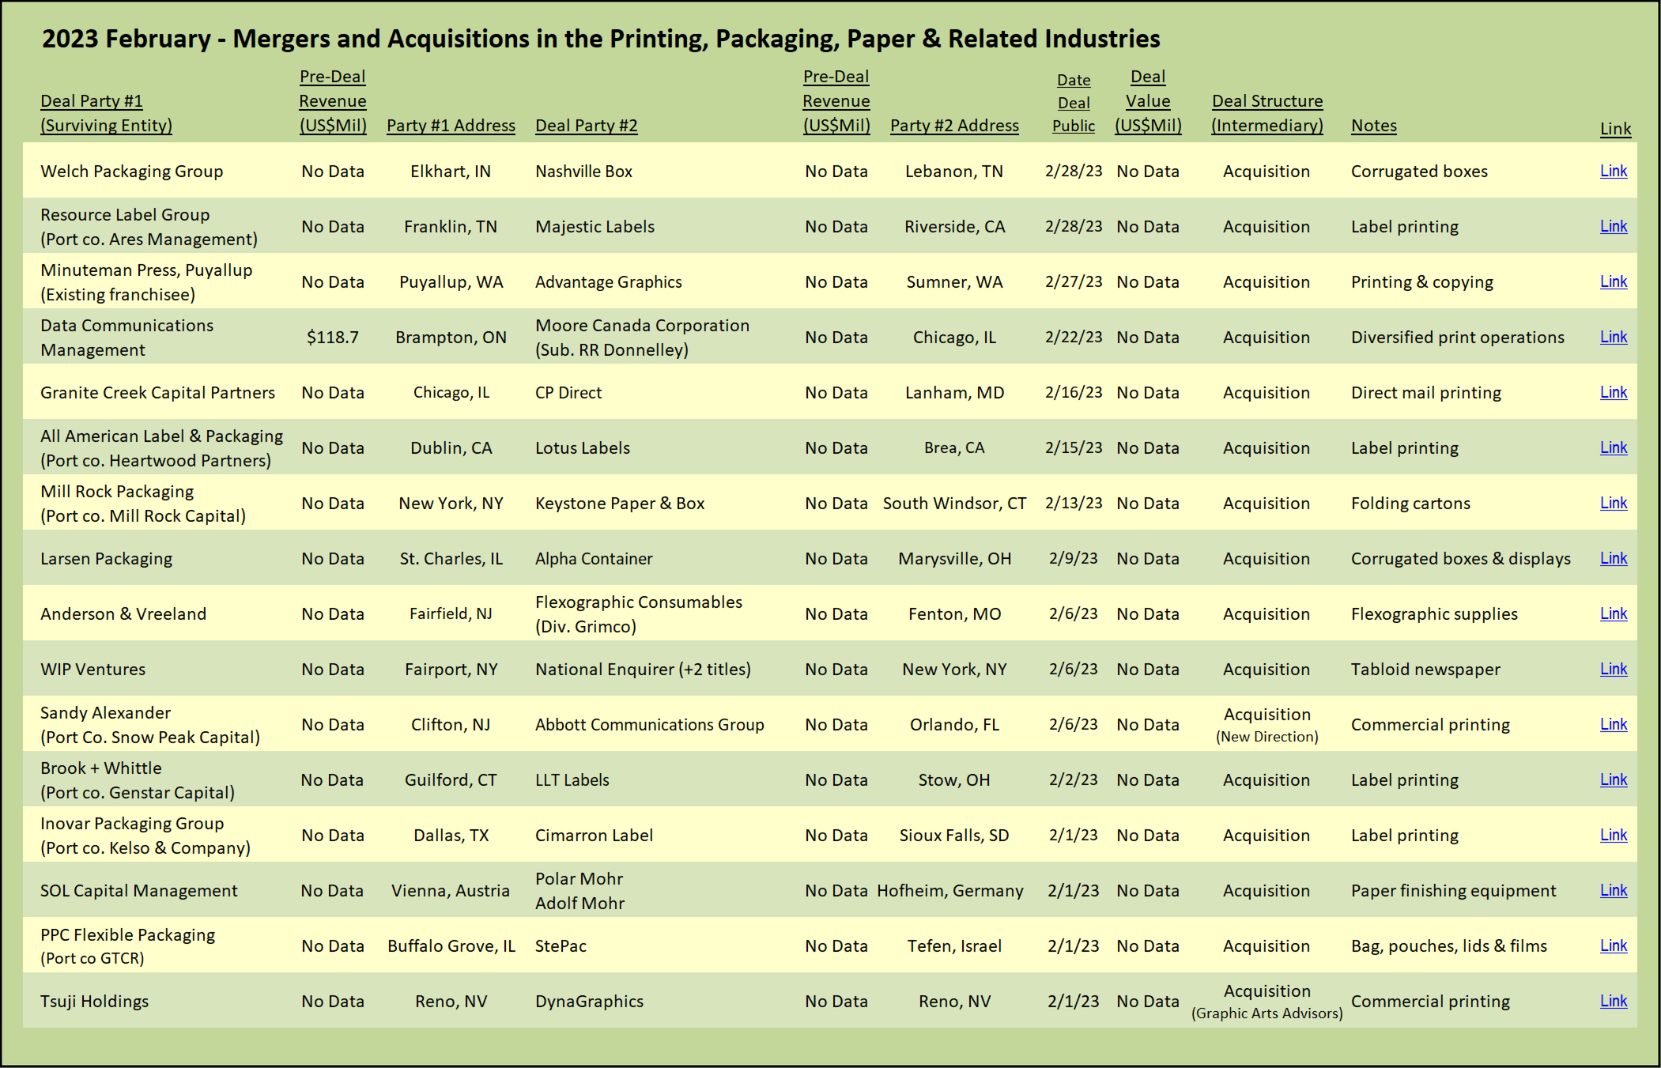Viewport: 1661px width, 1068px height.
Task: Click the 'Date Deal Public' column header
Action: (x=1074, y=103)
